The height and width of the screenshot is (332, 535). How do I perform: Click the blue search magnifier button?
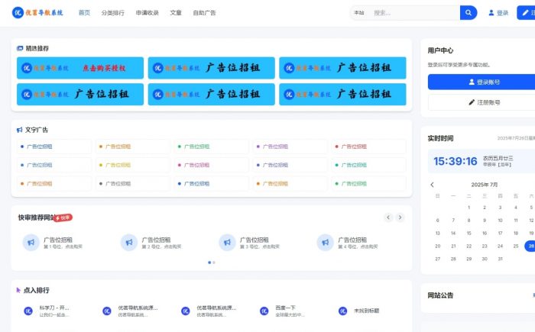coord(468,13)
